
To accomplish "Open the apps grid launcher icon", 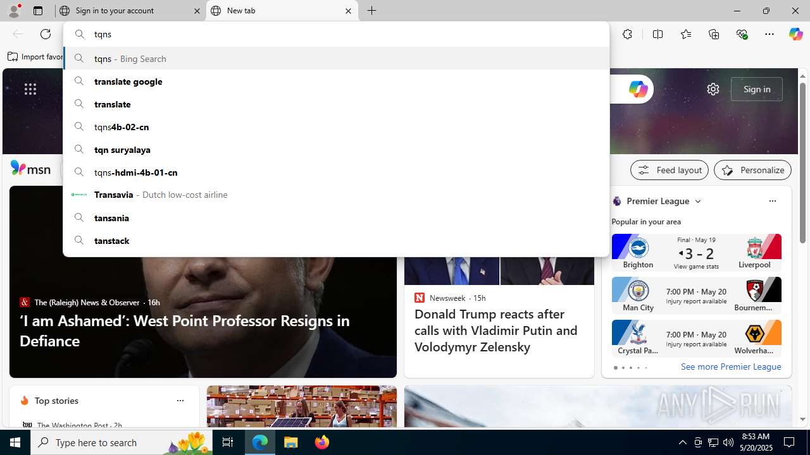I will pos(30,89).
